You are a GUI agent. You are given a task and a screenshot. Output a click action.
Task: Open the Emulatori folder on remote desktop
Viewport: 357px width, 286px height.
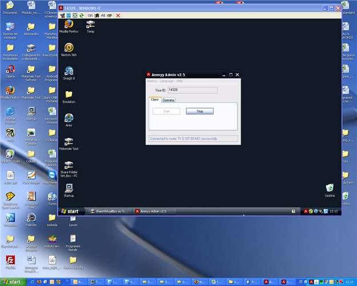click(69, 94)
